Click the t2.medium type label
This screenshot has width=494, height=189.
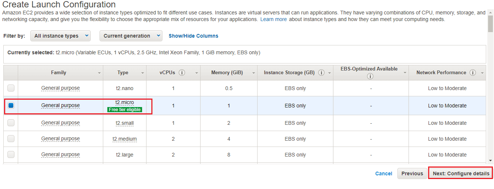pyautogui.click(x=125, y=139)
